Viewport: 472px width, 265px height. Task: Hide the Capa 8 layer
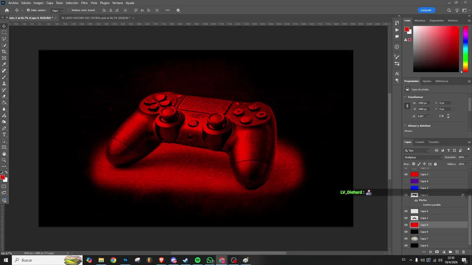tap(406, 232)
